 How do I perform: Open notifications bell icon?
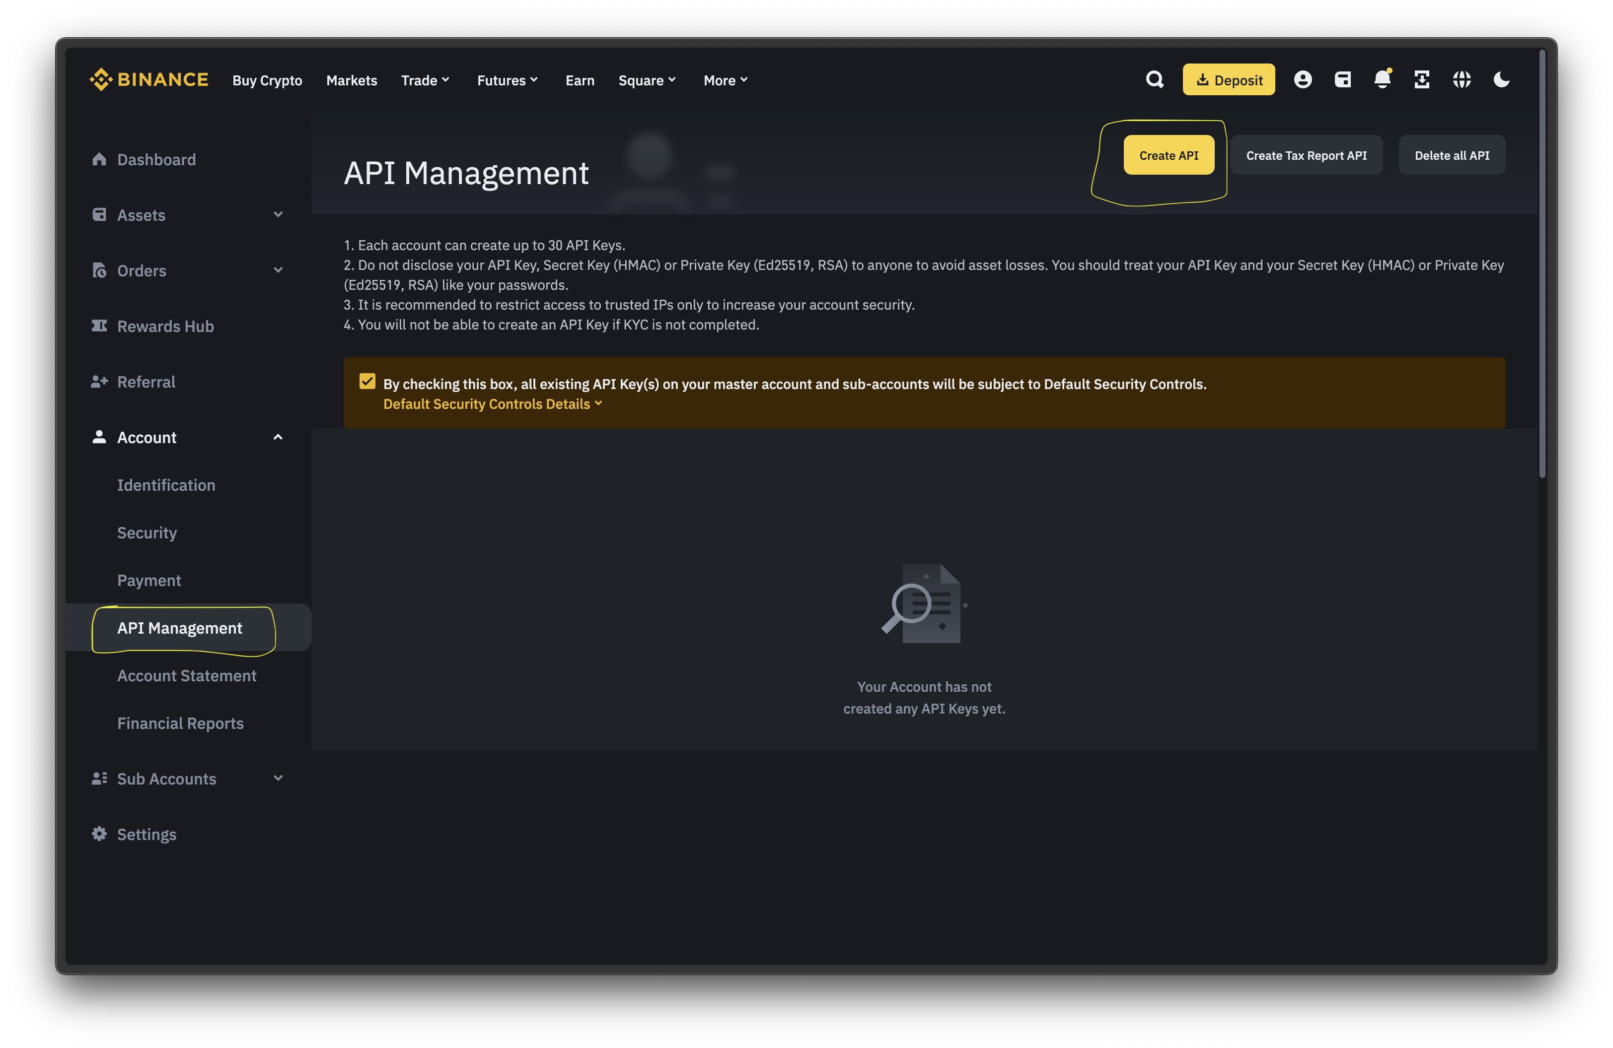coord(1383,80)
